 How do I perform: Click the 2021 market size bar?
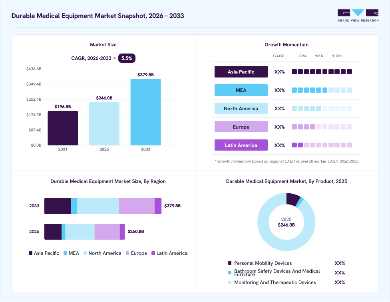click(x=63, y=128)
